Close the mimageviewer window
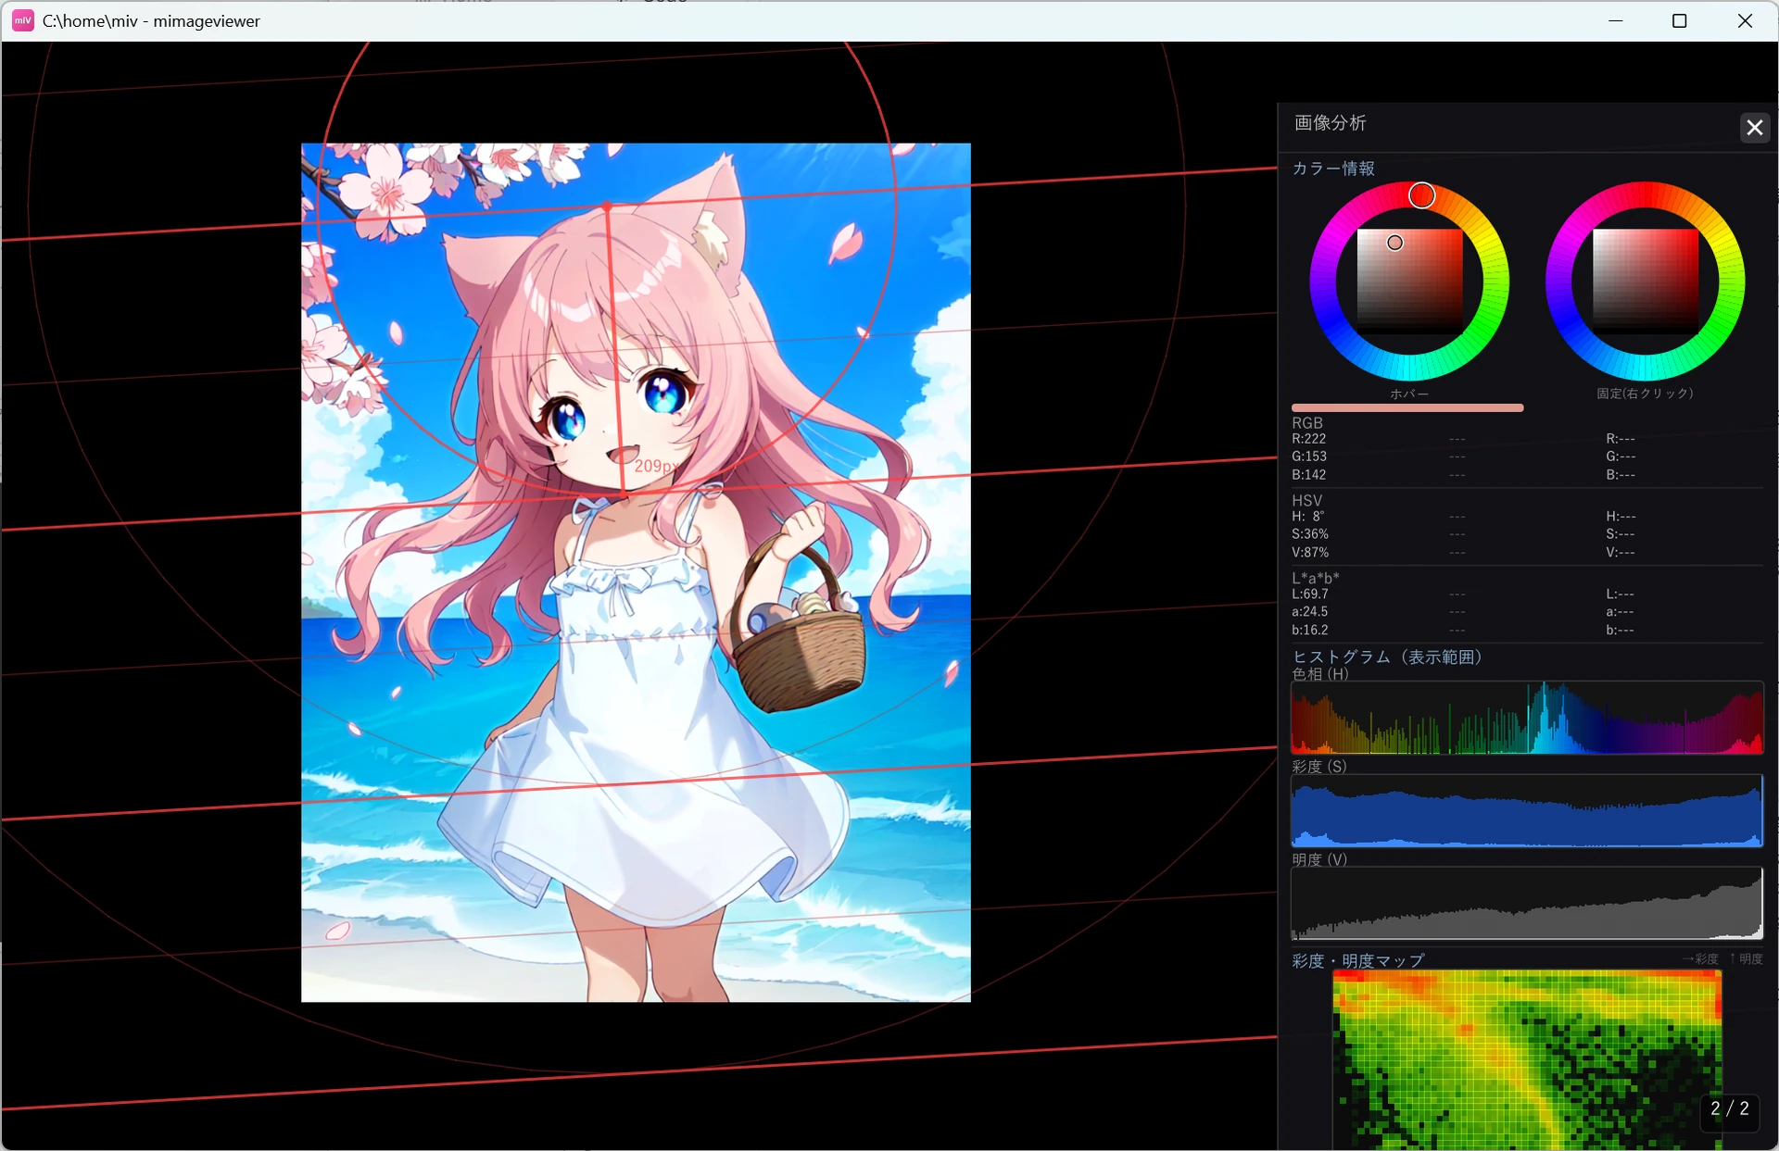The image size is (1779, 1151). click(x=1745, y=20)
